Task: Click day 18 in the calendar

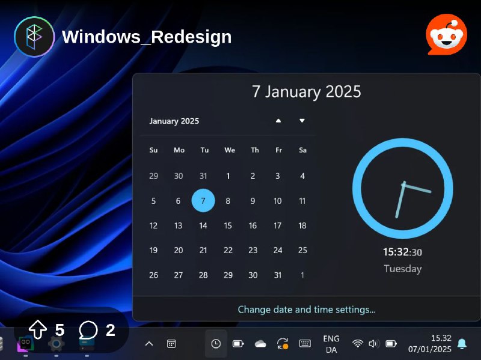Action: (302, 226)
